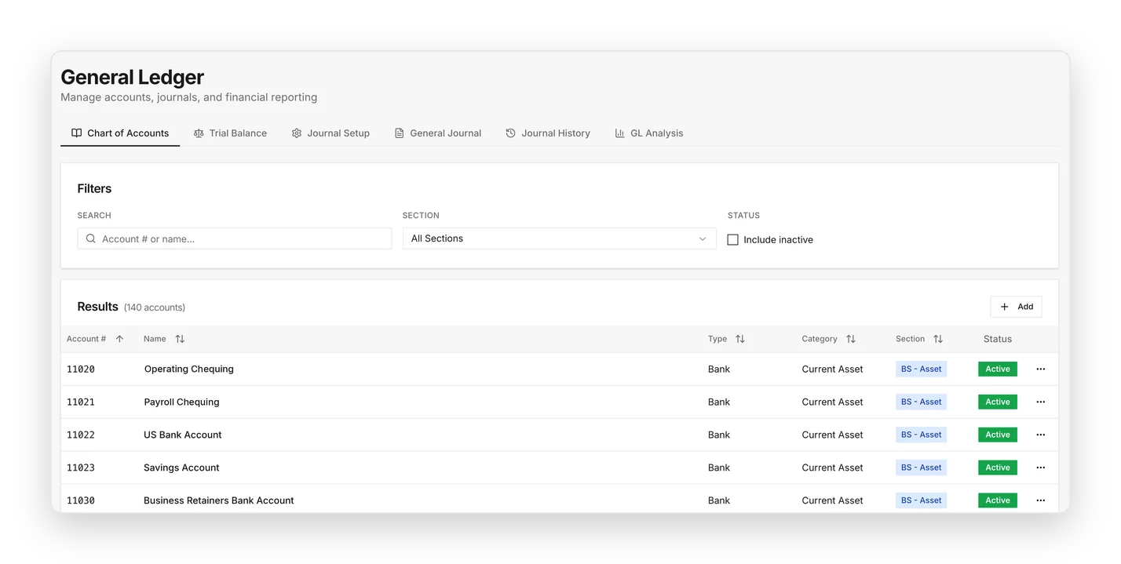Viewport: 1121px width, 564px height.
Task: Click the document icon on General Journal
Action: click(400, 133)
